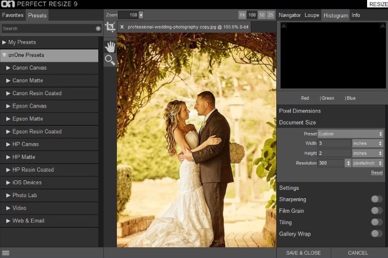Set zoom to Fit view
Image resolution: width=388 pixels, height=258 pixels.
[x=242, y=15]
